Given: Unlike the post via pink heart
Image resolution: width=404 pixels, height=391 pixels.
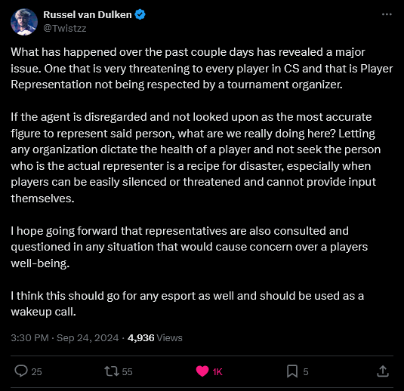Looking at the screenshot, I should 202,371.
